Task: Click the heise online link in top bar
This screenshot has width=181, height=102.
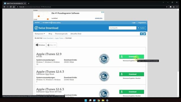Action: pyautogui.click(x=55, y=23)
